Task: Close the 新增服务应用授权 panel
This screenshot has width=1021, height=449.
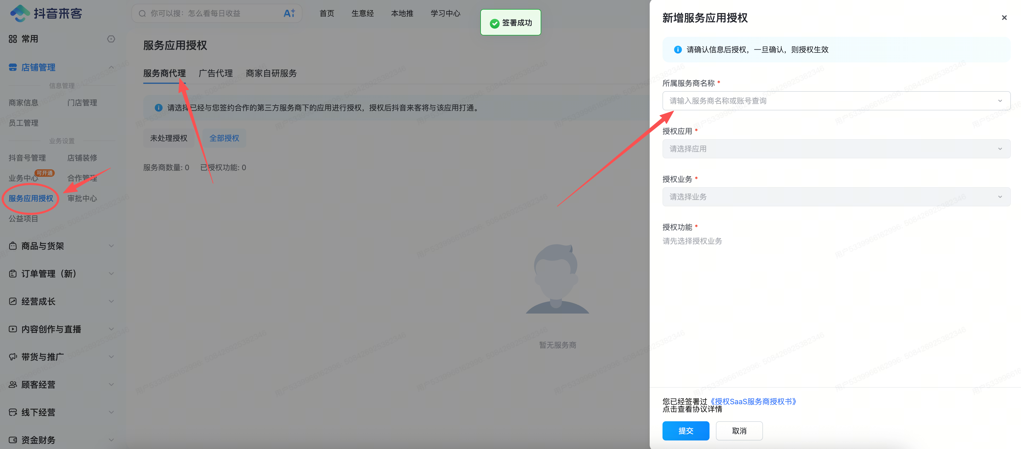Action: pos(1004,18)
